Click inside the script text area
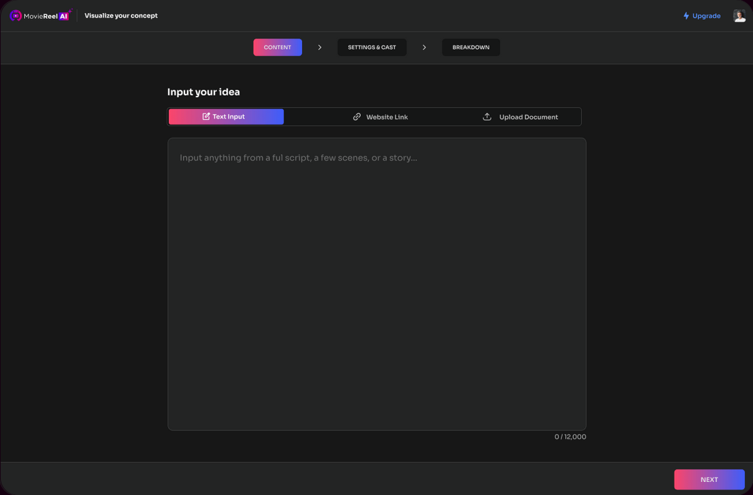The height and width of the screenshot is (495, 753). click(376, 284)
